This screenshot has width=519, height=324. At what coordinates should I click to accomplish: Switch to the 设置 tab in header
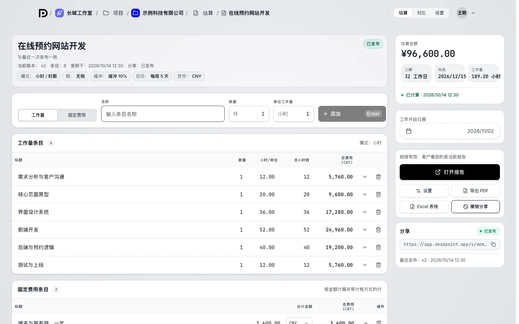[439, 13]
